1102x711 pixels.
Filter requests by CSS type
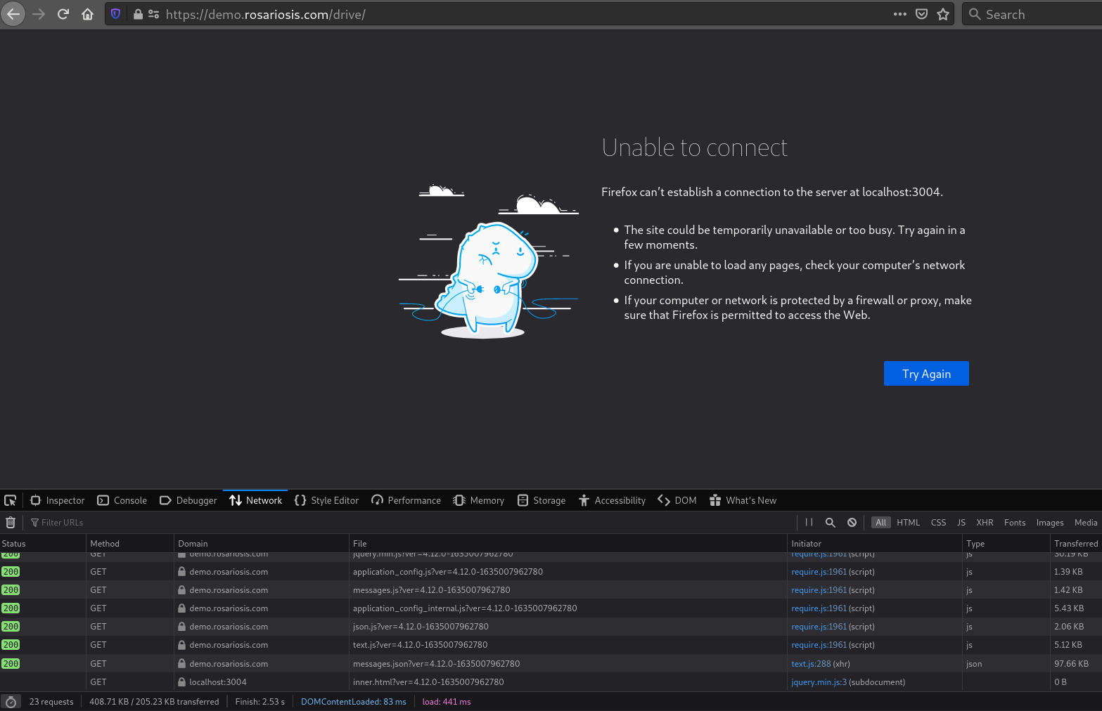tap(938, 522)
